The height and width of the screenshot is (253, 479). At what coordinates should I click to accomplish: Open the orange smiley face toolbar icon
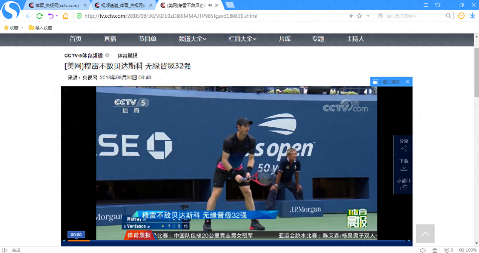tap(461, 16)
